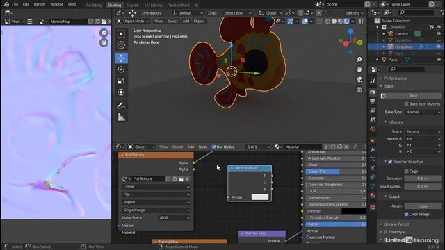The height and width of the screenshot is (250, 445).
Task: Enable the Freestyle checkbox
Action: 386,232
